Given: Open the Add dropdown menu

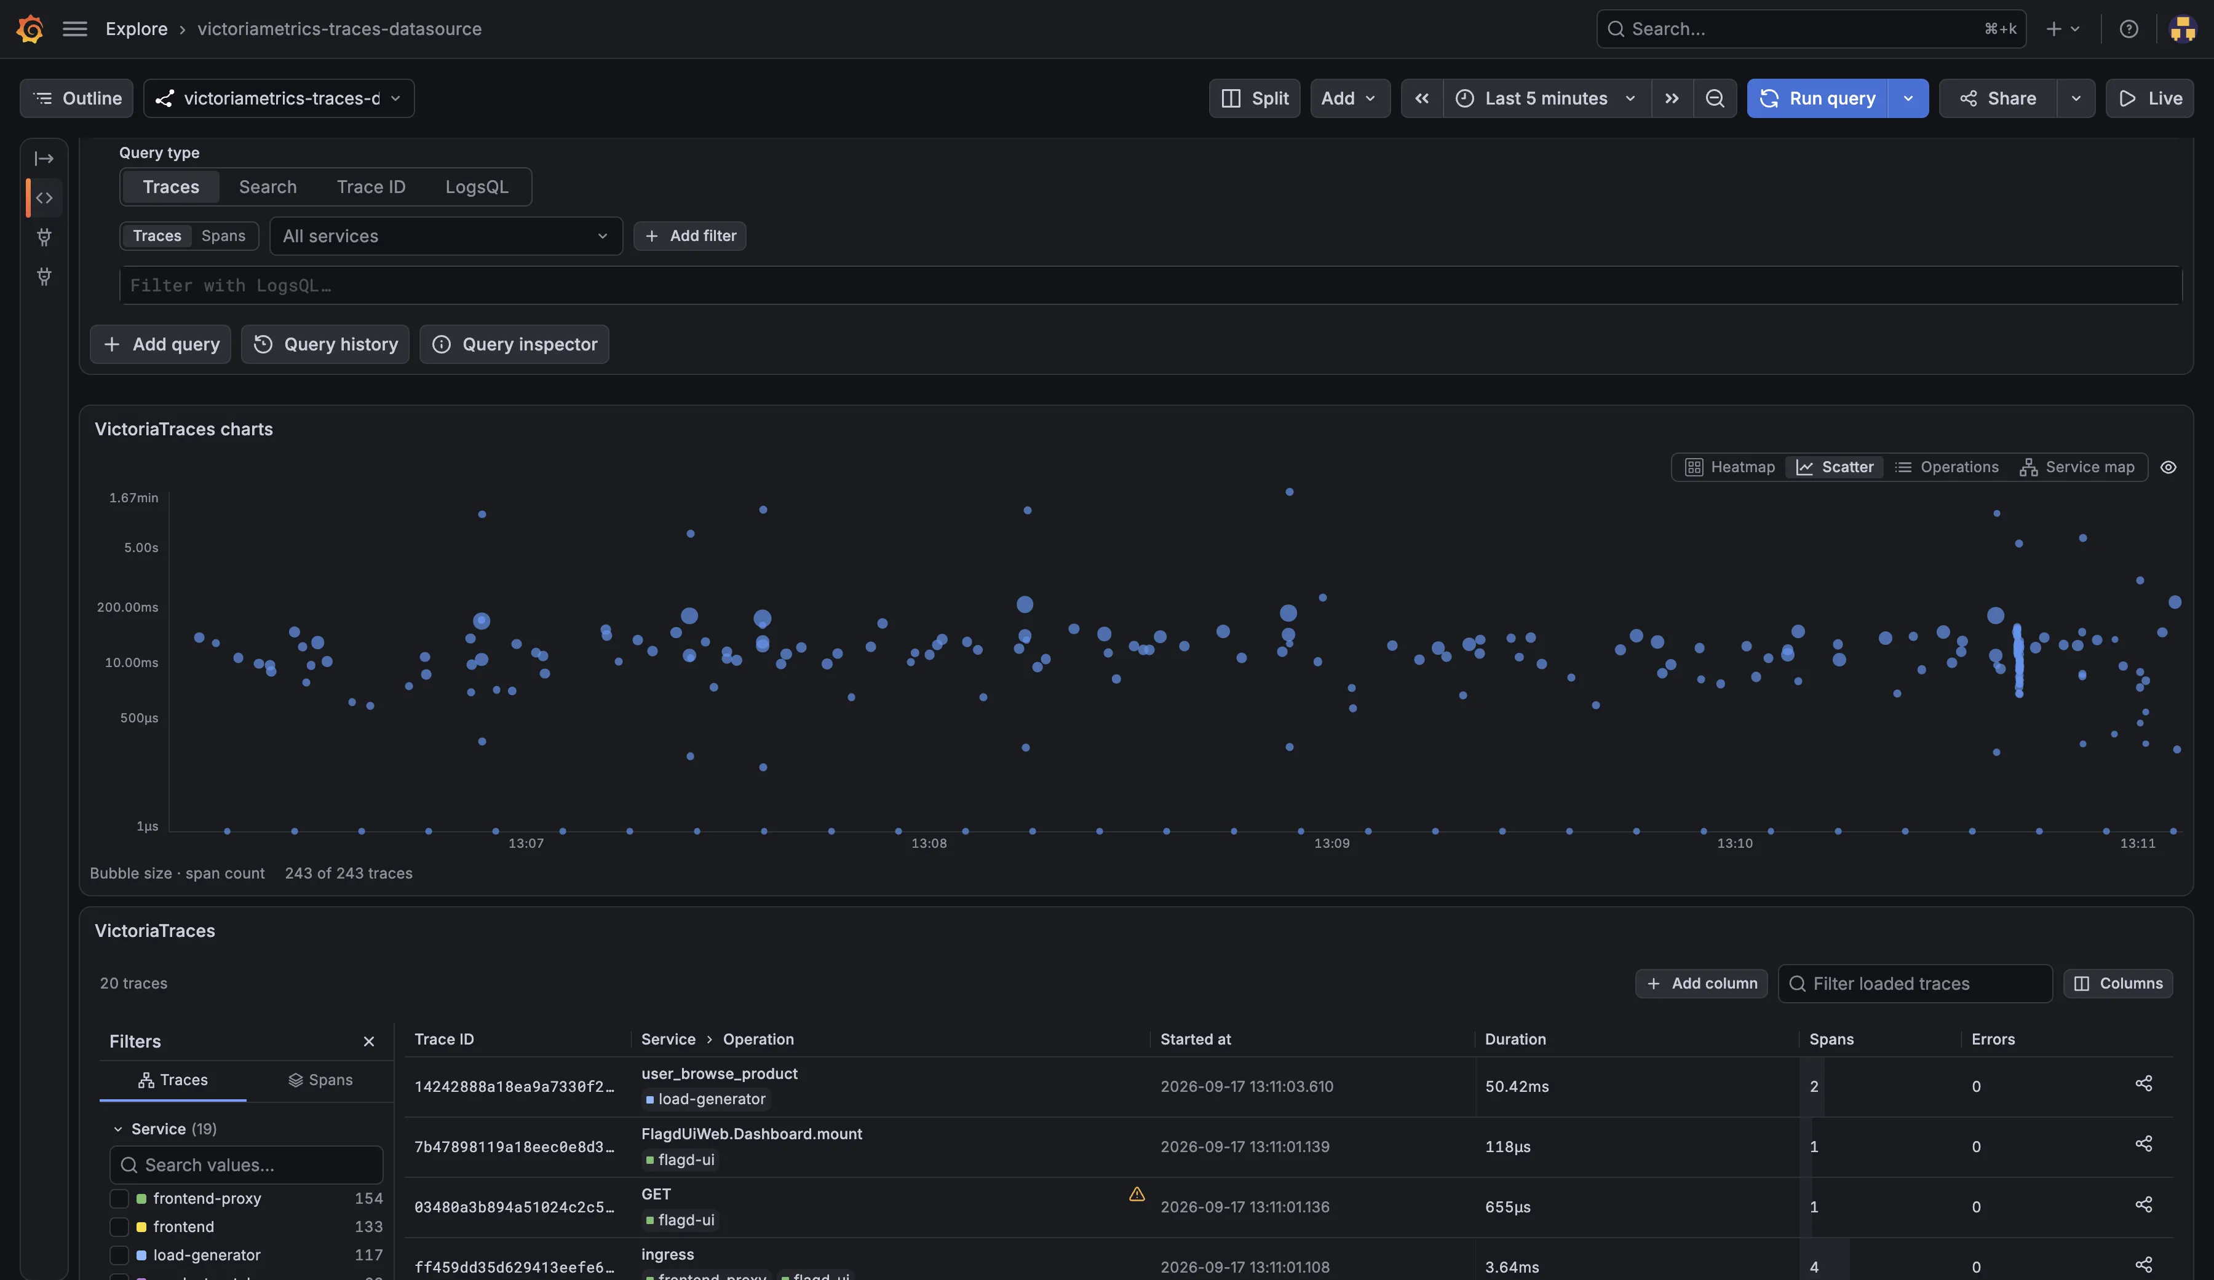Looking at the screenshot, I should click(x=1351, y=98).
